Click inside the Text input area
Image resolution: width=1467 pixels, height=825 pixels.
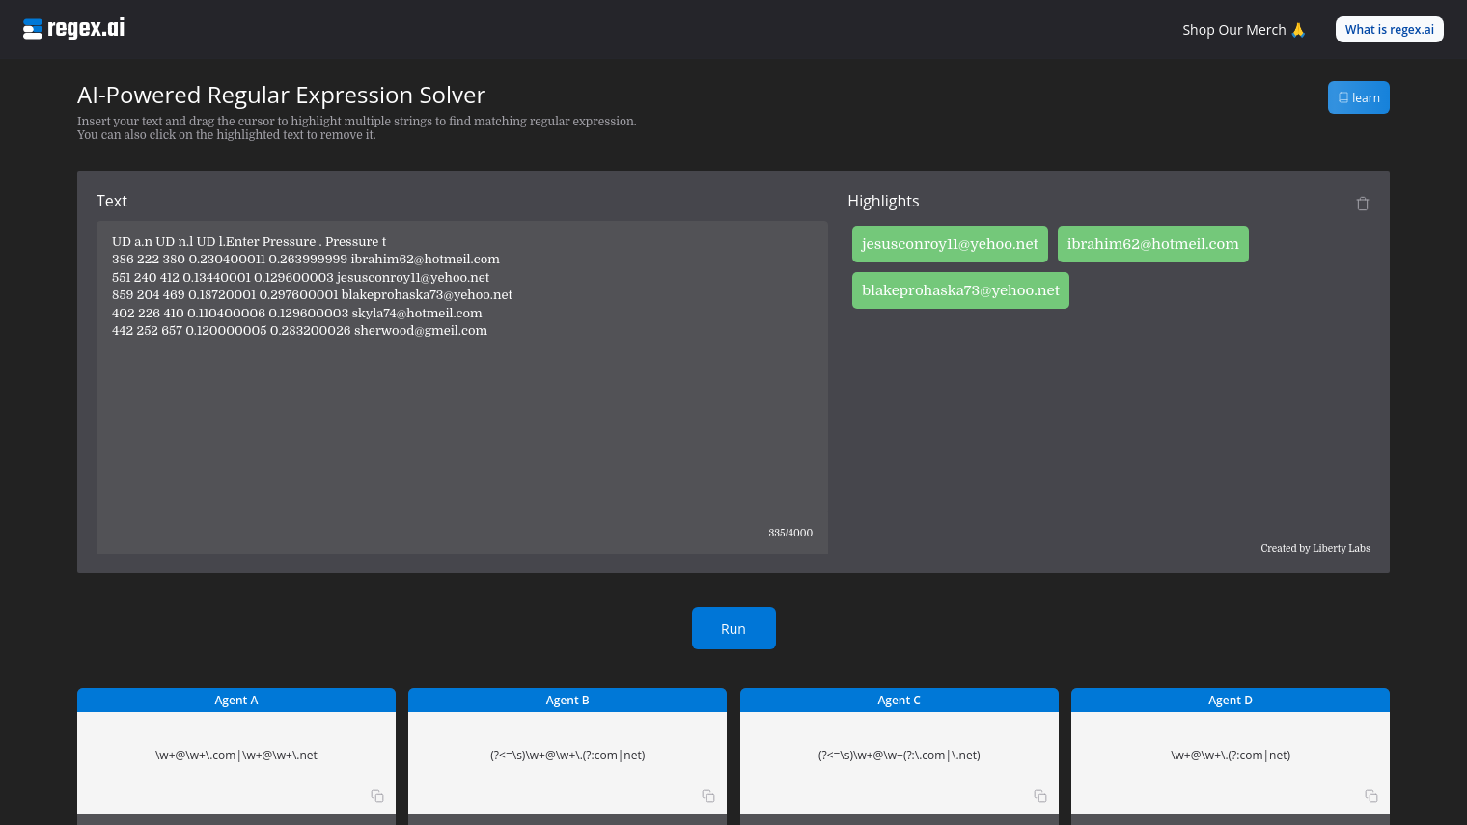[462, 387]
